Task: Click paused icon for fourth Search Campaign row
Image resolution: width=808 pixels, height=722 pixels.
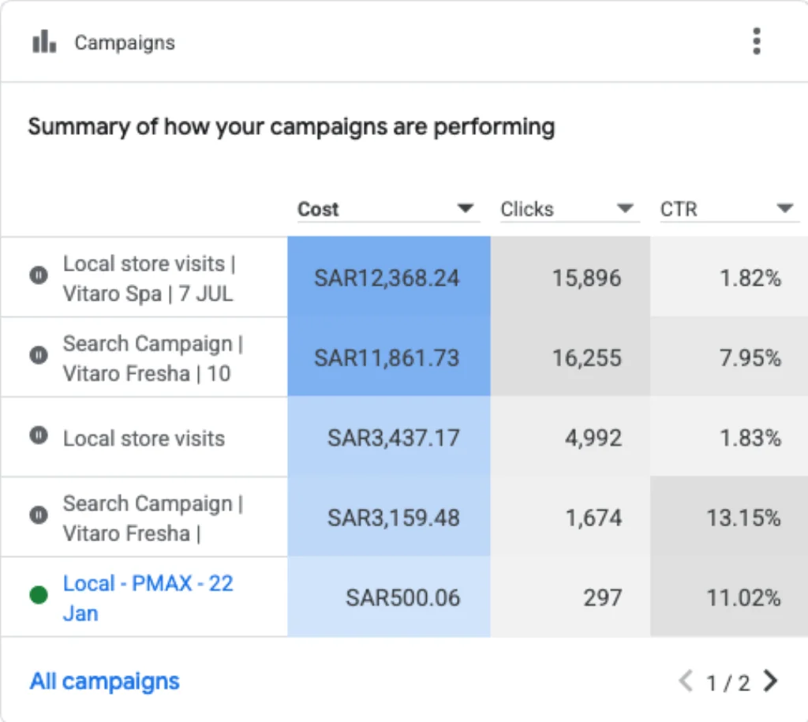Action: (x=39, y=514)
